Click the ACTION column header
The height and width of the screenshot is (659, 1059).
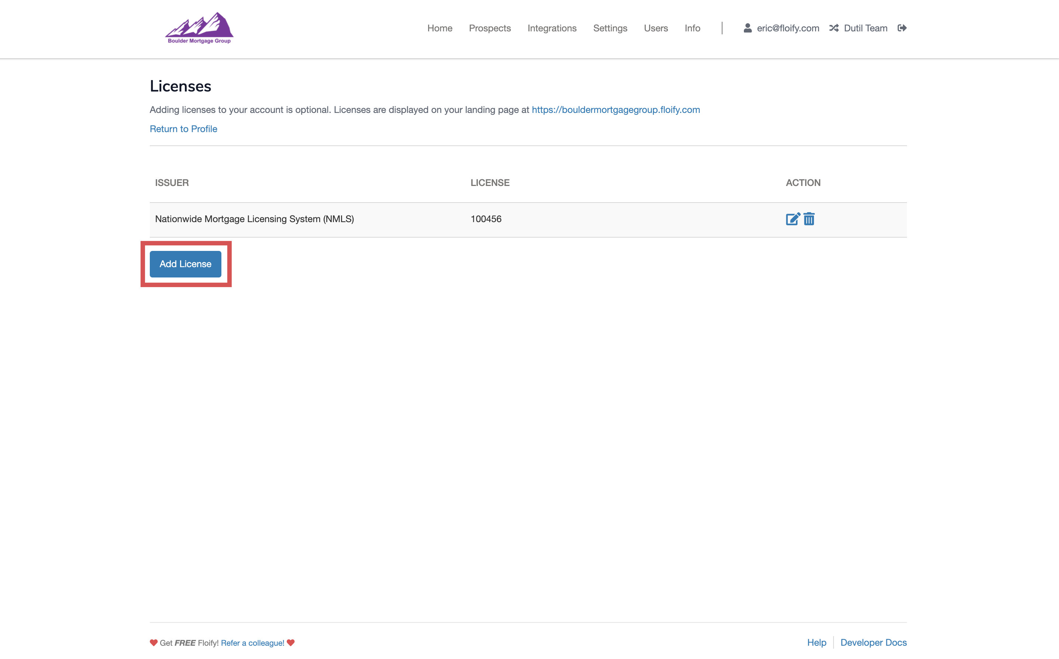803,183
